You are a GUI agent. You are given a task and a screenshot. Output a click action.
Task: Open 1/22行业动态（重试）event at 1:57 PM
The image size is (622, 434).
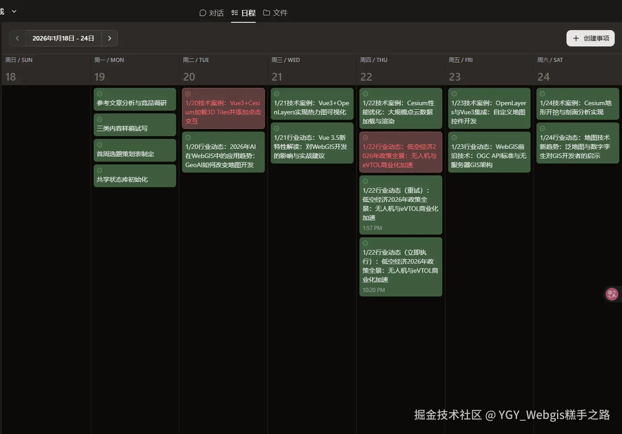pos(401,205)
